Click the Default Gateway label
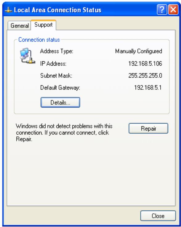 [60, 88]
